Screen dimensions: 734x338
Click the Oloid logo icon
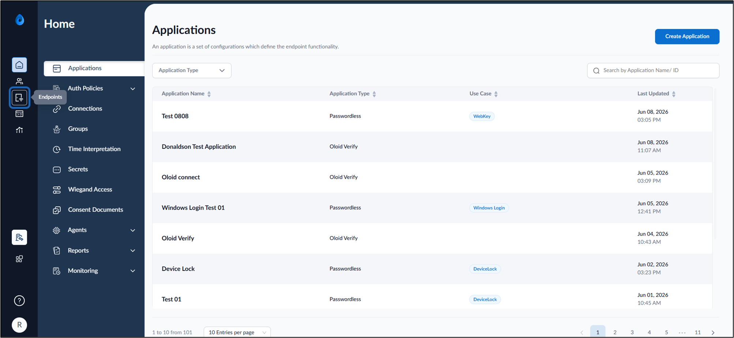point(20,20)
